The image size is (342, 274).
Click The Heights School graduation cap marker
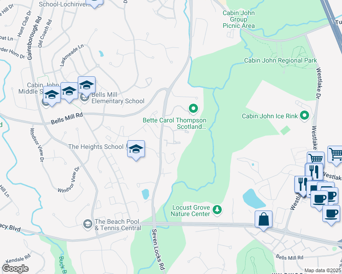(136, 150)
